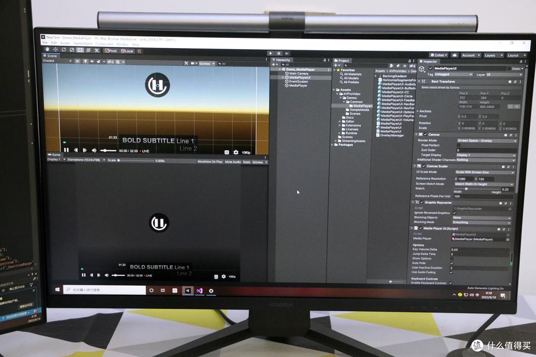Open Standalone (1024x768) resolution dropdown

tap(86, 160)
